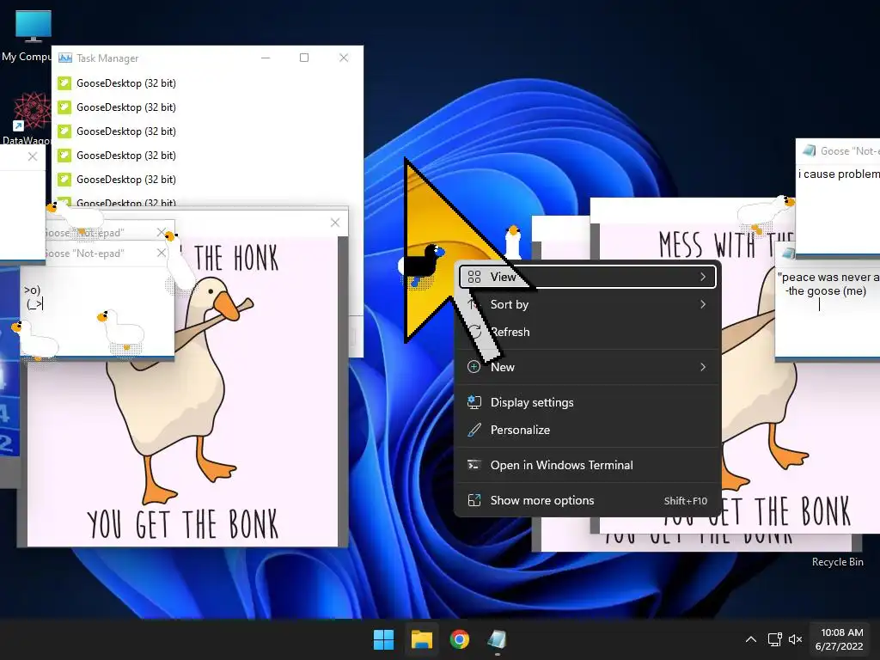Click the View grid icon
This screenshot has width=880, height=660.
(474, 277)
